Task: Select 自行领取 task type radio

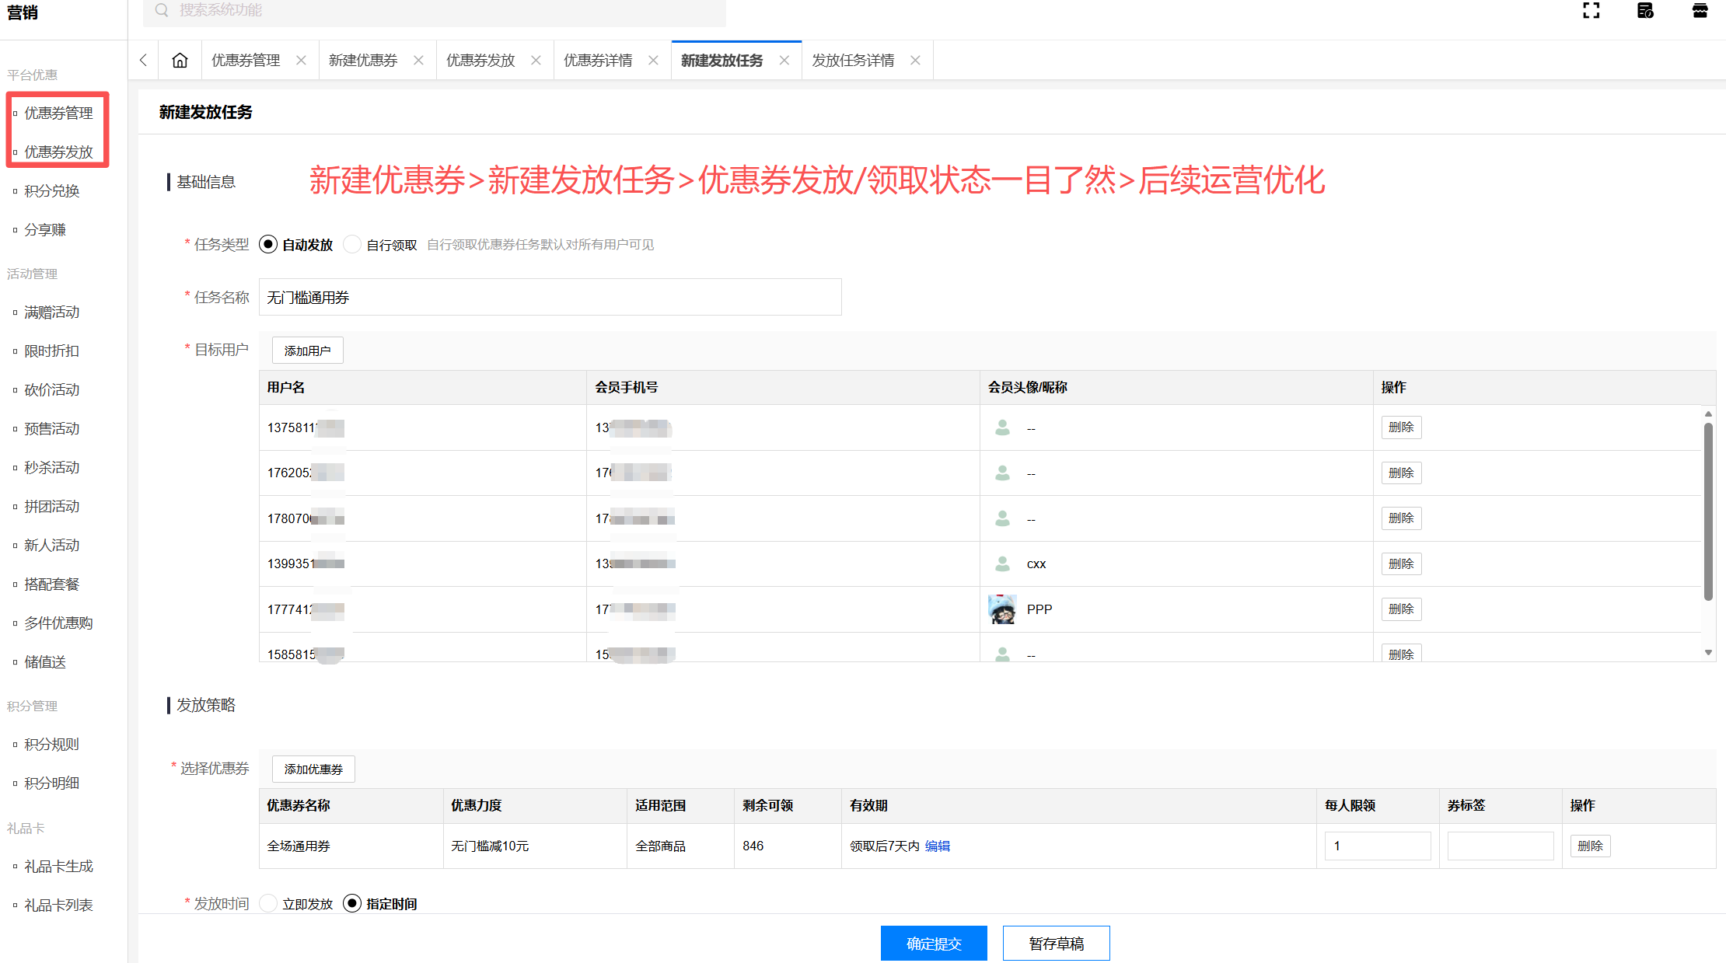Action: click(352, 245)
